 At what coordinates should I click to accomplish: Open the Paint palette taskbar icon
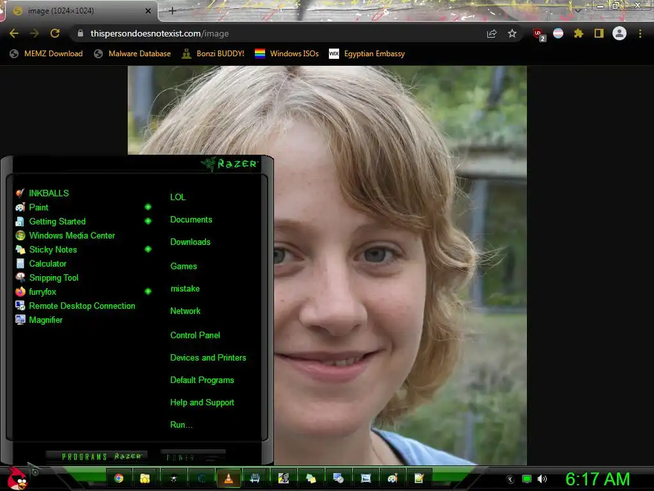pos(393,478)
